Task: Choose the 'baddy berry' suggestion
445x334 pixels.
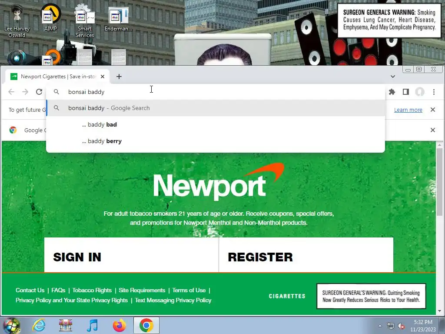Action: (216, 141)
